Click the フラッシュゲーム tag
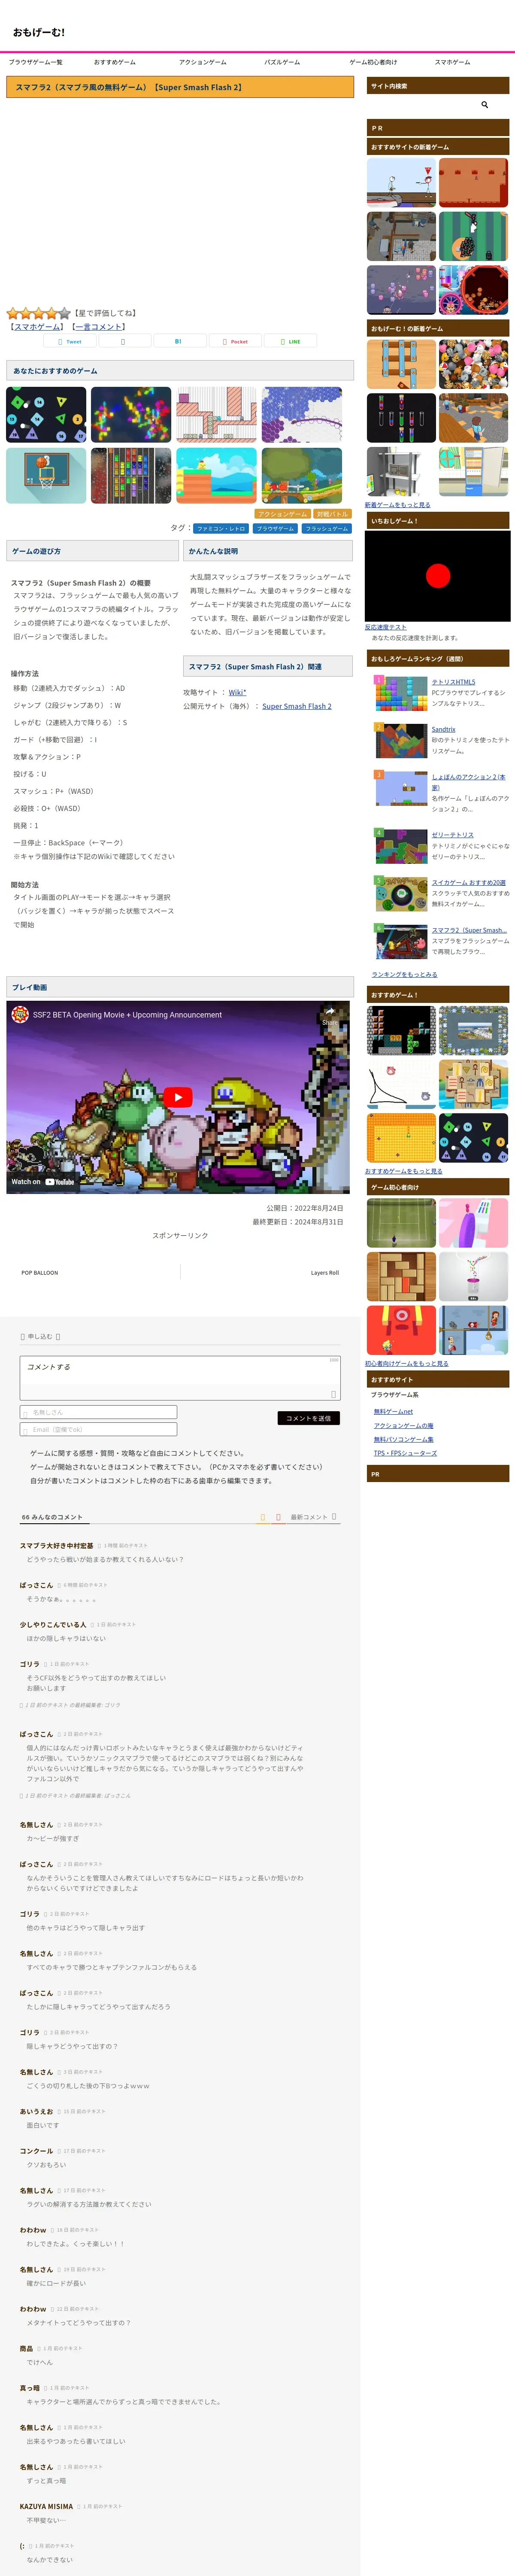 pos(327,528)
